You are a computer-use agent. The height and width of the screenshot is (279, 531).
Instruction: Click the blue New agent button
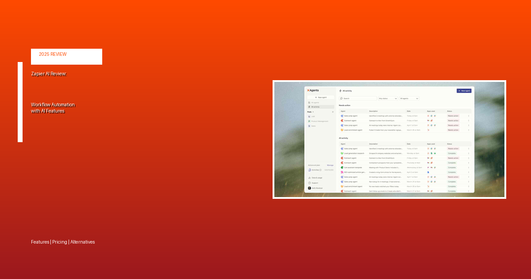coord(464,91)
